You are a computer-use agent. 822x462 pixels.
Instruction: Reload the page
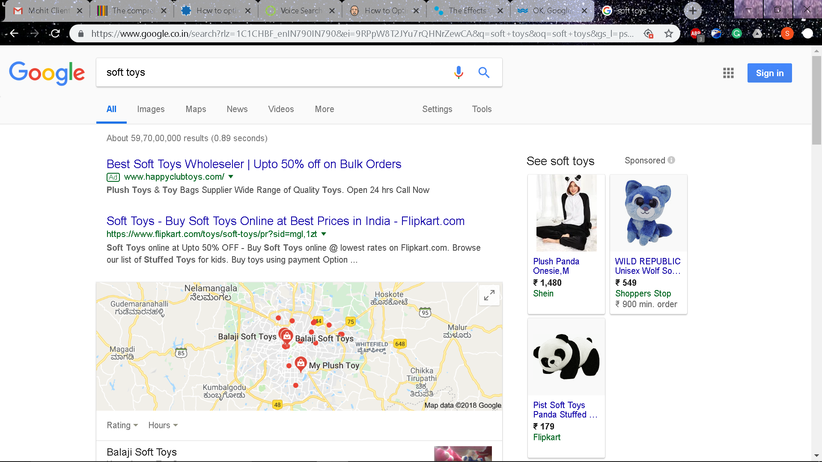tap(55, 33)
